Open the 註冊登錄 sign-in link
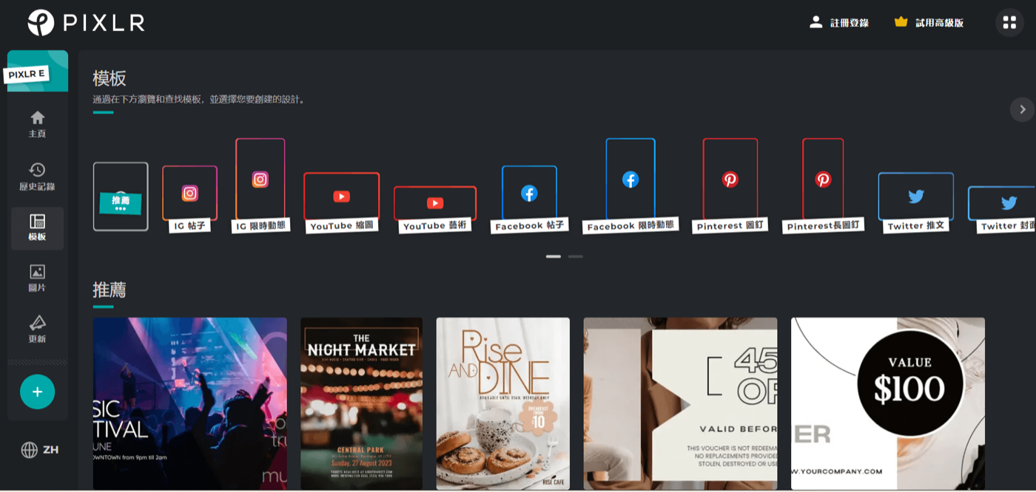The width and height of the screenshot is (1036, 492). tap(849, 23)
